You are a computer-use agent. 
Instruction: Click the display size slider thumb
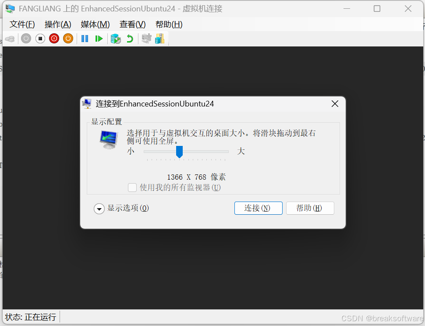[179, 152]
